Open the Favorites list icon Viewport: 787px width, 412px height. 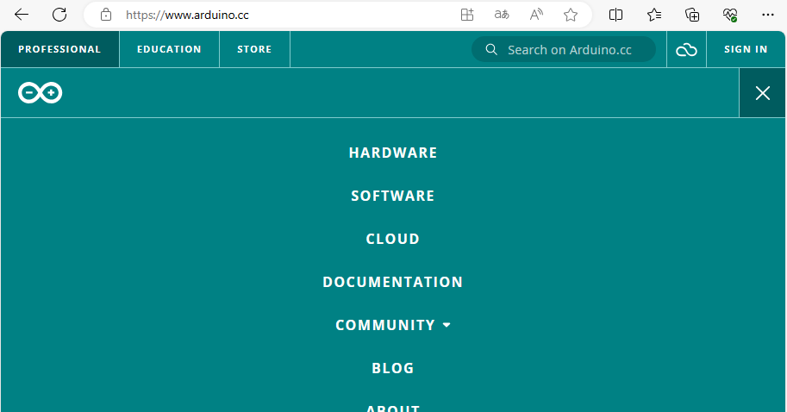(654, 15)
